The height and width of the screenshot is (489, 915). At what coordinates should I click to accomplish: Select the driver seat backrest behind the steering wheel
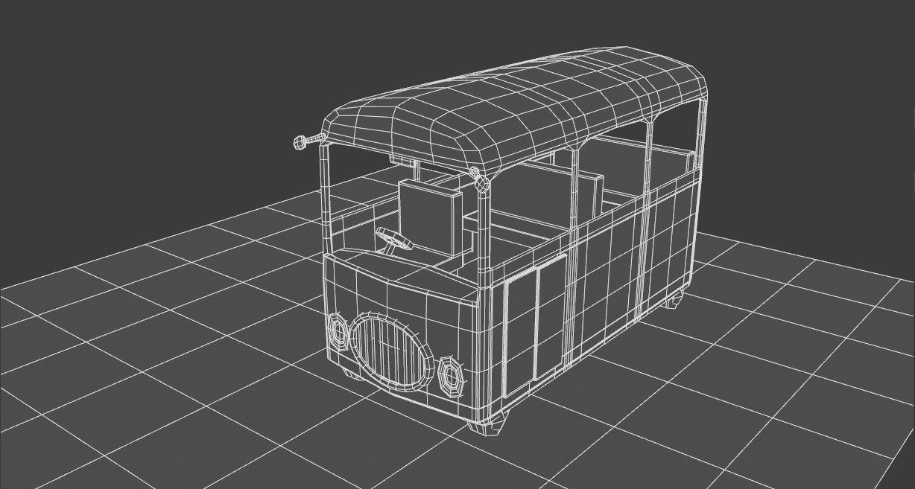click(x=431, y=219)
